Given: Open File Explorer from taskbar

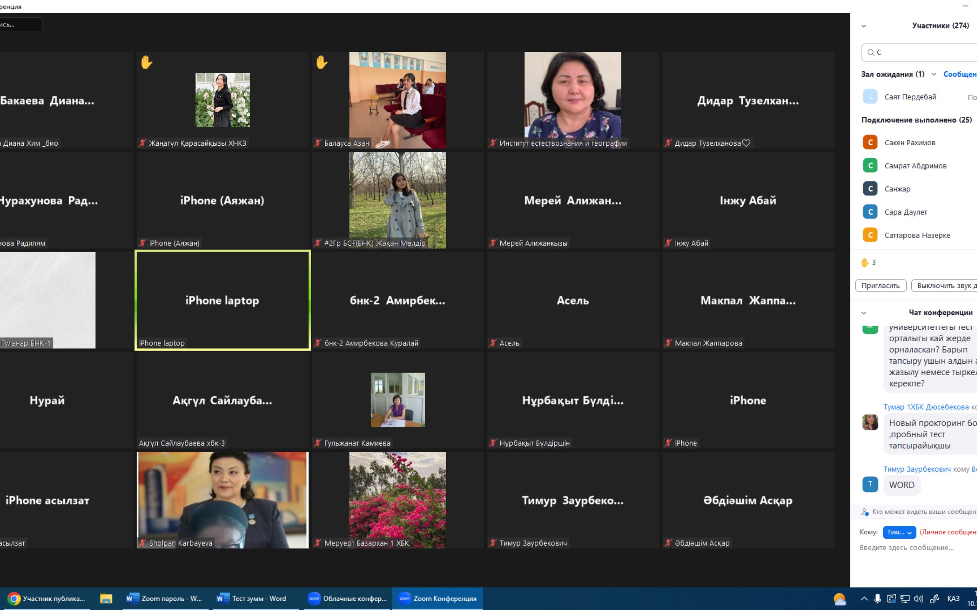Looking at the screenshot, I should [x=106, y=599].
